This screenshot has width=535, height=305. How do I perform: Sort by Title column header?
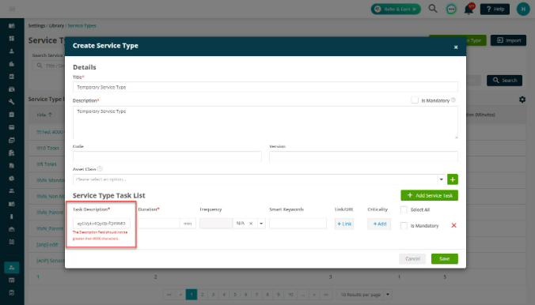(44, 115)
